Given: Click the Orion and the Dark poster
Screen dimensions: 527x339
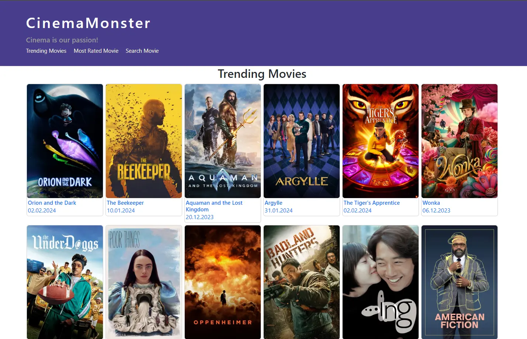Looking at the screenshot, I should 65,141.
